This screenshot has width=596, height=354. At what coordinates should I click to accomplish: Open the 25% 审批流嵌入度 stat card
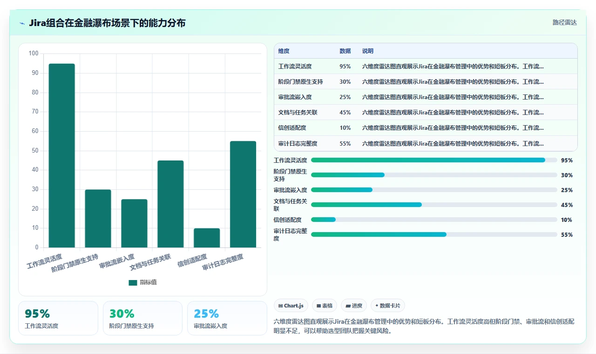click(x=227, y=318)
